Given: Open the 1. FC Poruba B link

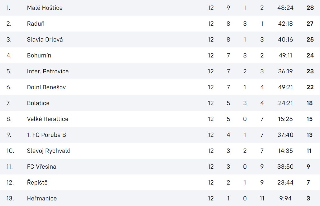Looking at the screenshot, I should click(x=46, y=135).
